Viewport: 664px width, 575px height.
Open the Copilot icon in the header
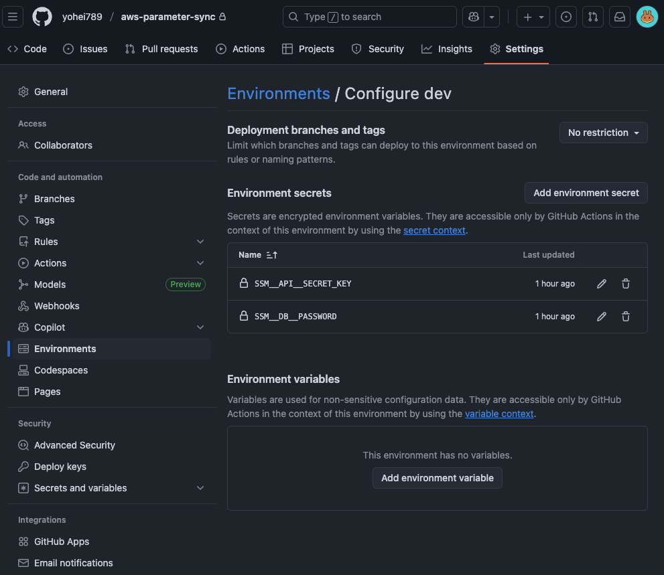click(473, 17)
